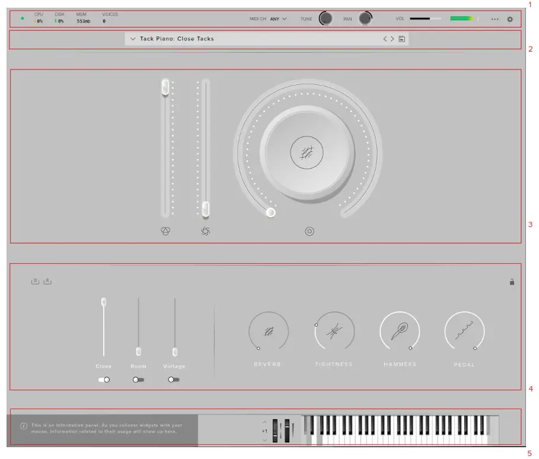This screenshot has height=459, width=539.
Task: Click the Vintage mic label
Action: (174, 366)
